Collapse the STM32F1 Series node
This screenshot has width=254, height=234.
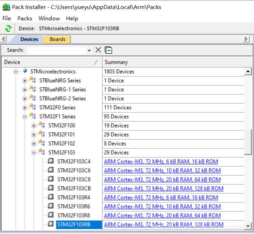pyautogui.click(x=25, y=117)
